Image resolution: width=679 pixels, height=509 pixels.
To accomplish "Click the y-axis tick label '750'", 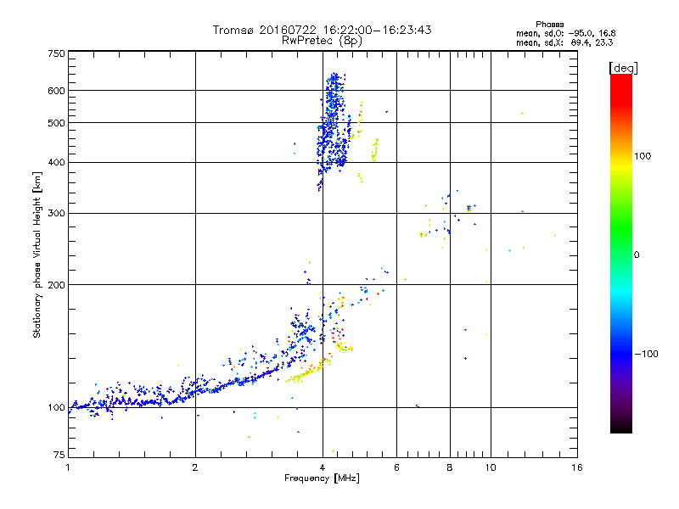I will [56, 53].
